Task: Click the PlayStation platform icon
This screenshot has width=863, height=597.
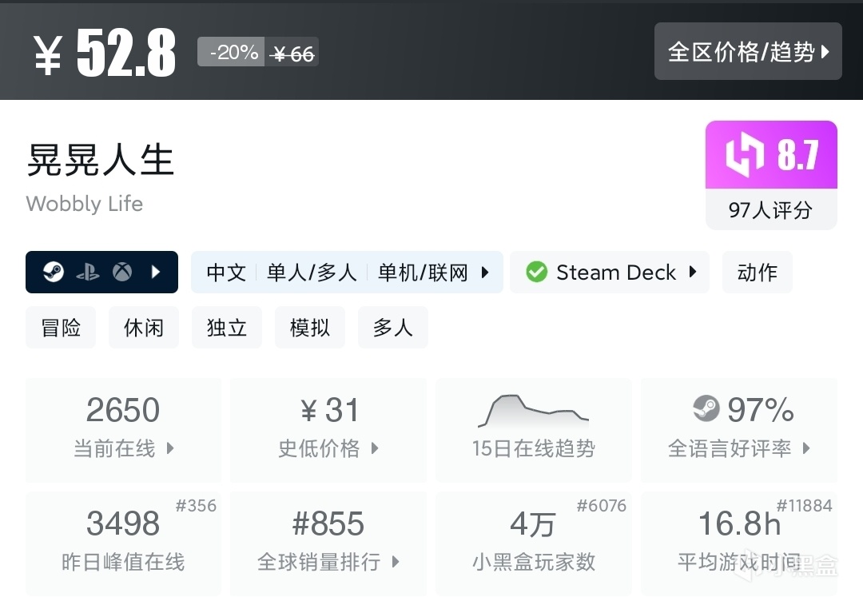Action: tap(88, 273)
